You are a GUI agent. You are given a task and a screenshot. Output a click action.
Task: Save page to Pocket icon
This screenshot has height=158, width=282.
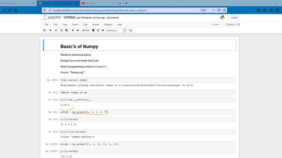pyautogui.click(x=219, y=10)
